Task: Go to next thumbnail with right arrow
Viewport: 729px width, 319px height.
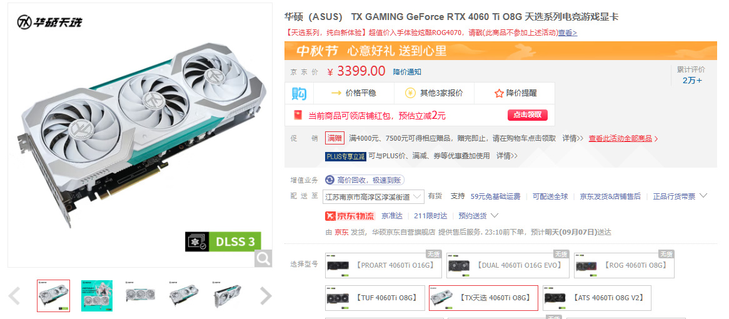Action: (266, 296)
